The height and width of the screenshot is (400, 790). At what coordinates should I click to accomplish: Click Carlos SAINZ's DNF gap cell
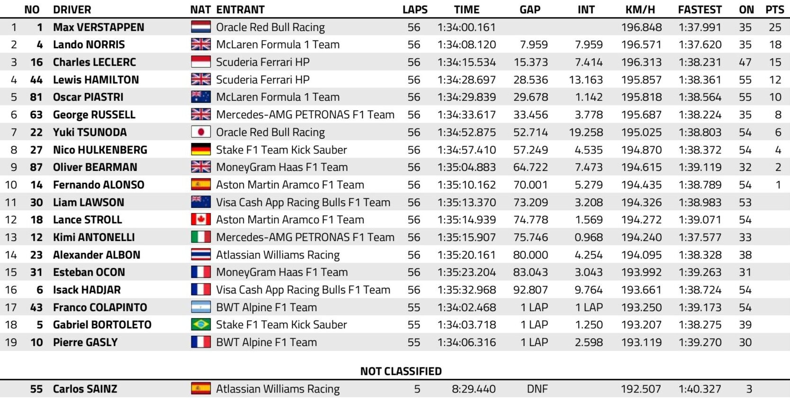point(537,389)
